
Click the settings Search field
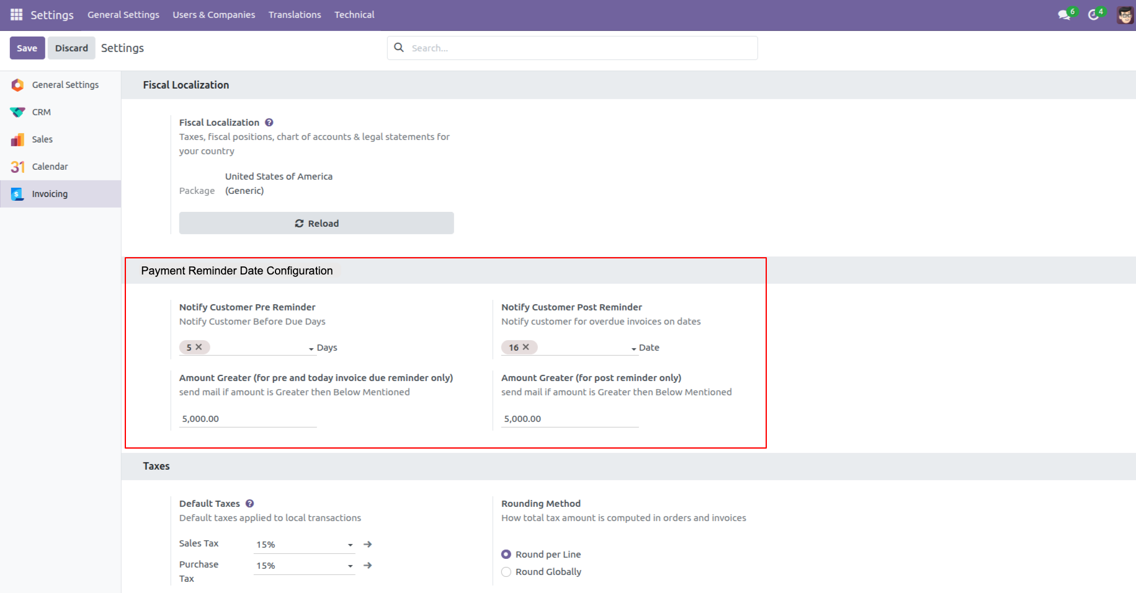(580, 48)
